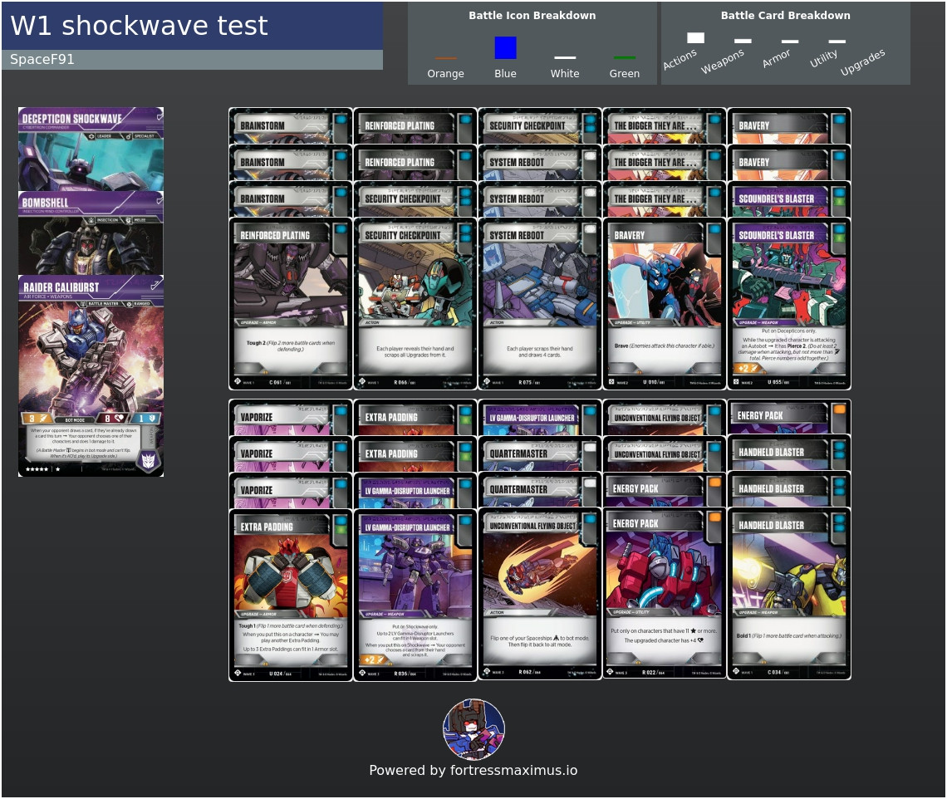Click the 'Weapons' axis label
Screen dimensions: 947x799
click(723, 61)
